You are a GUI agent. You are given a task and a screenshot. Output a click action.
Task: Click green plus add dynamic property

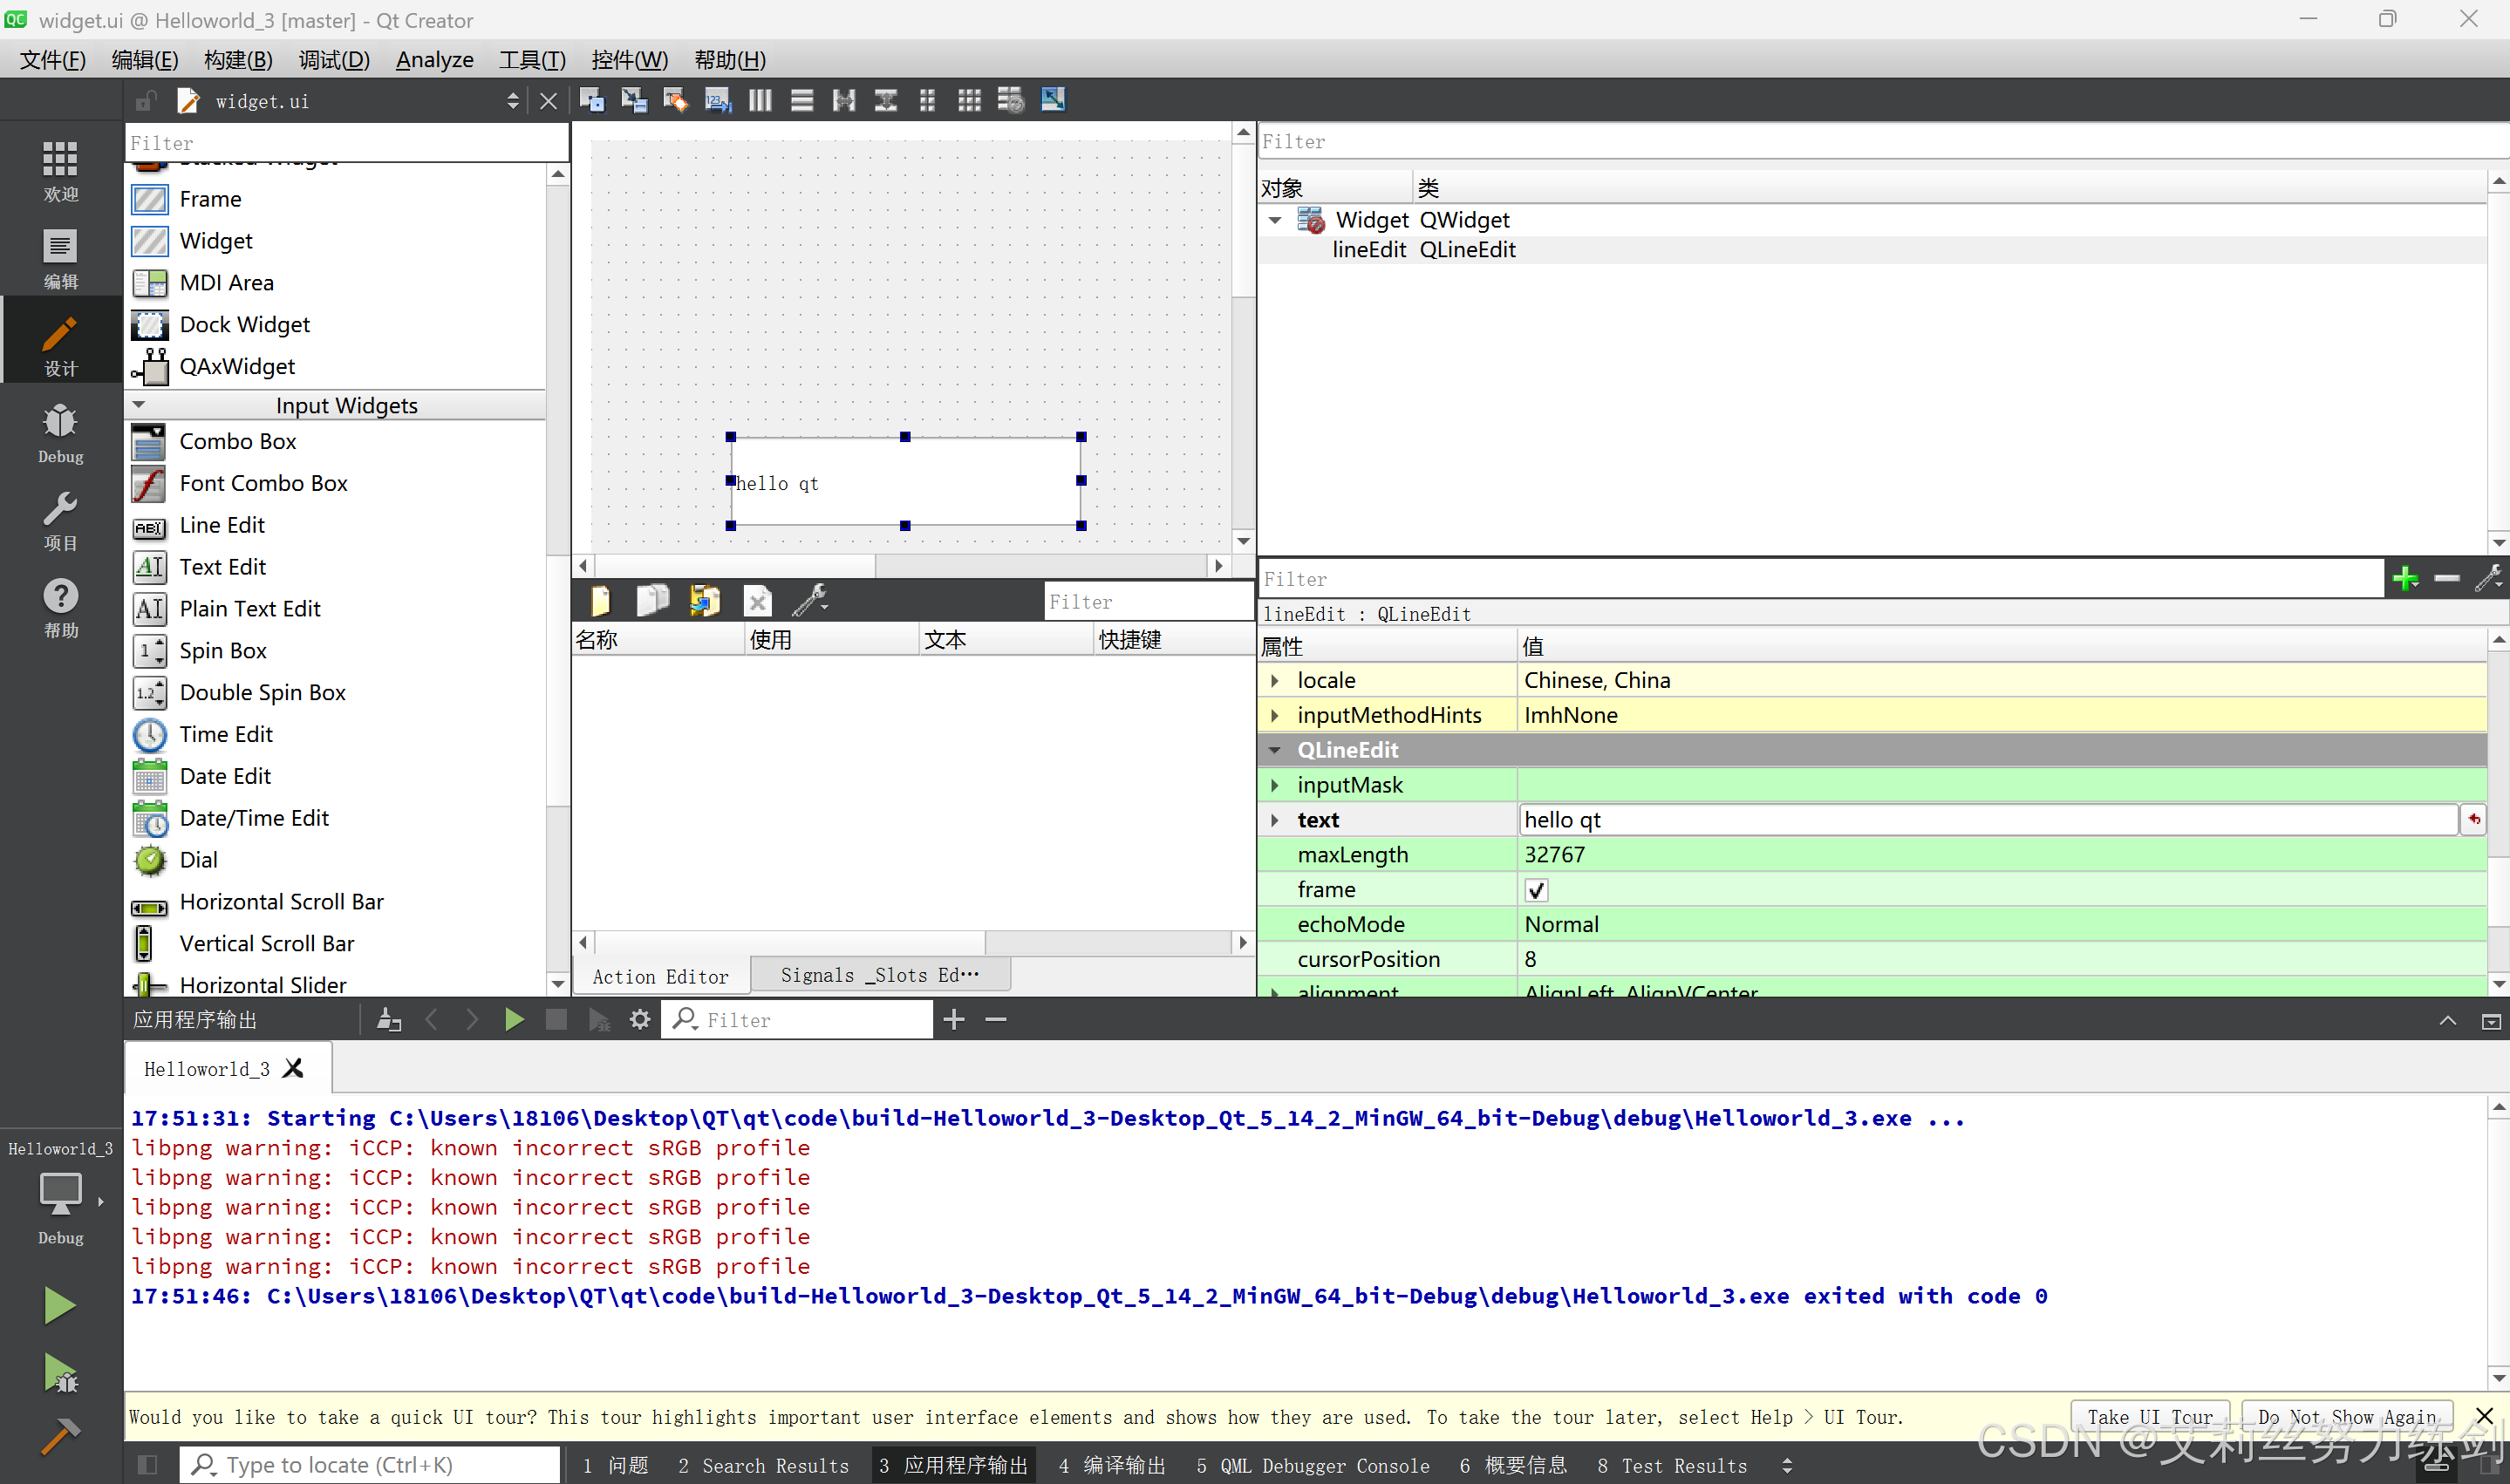[2404, 578]
